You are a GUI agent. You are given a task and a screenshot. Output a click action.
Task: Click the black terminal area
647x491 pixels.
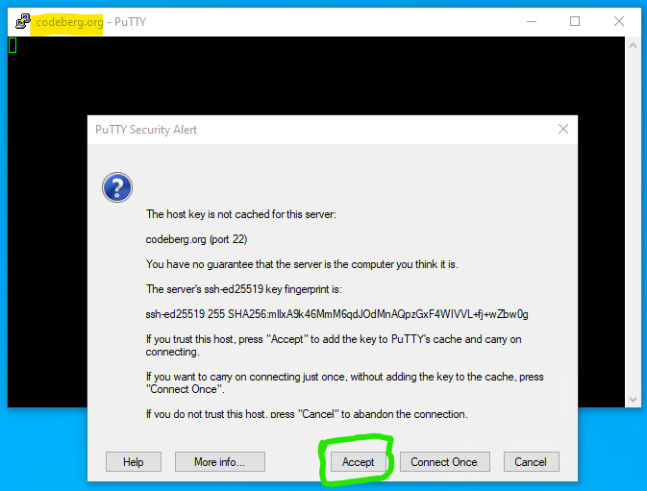tap(316, 76)
